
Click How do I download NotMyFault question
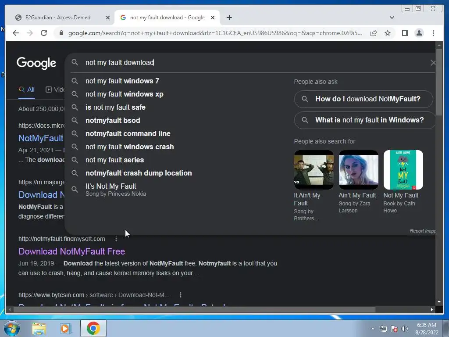coord(363,99)
